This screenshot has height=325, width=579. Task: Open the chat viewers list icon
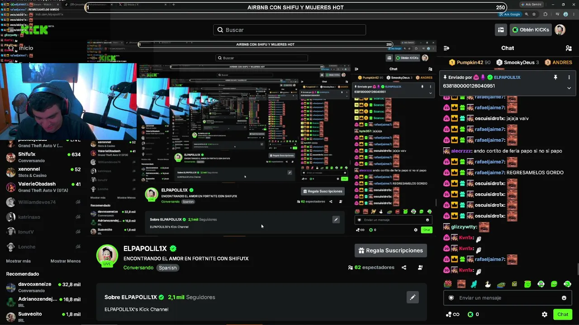click(569, 48)
